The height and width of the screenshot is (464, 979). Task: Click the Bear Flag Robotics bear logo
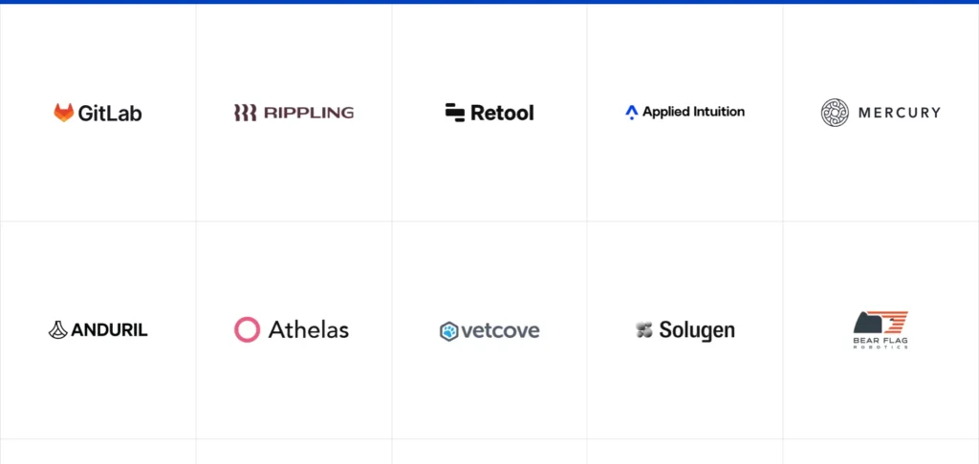(x=881, y=323)
